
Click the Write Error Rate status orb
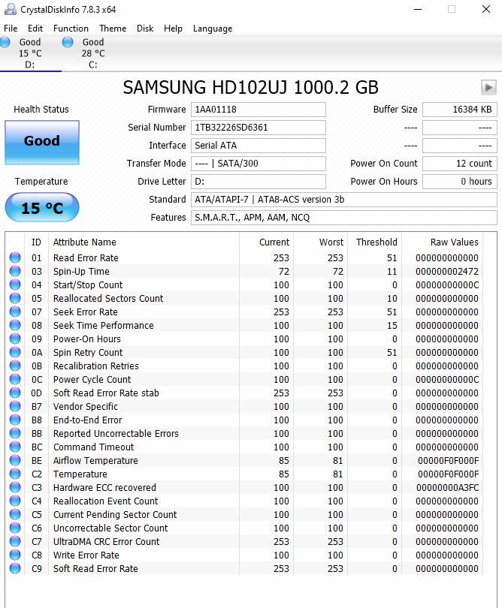[15, 555]
